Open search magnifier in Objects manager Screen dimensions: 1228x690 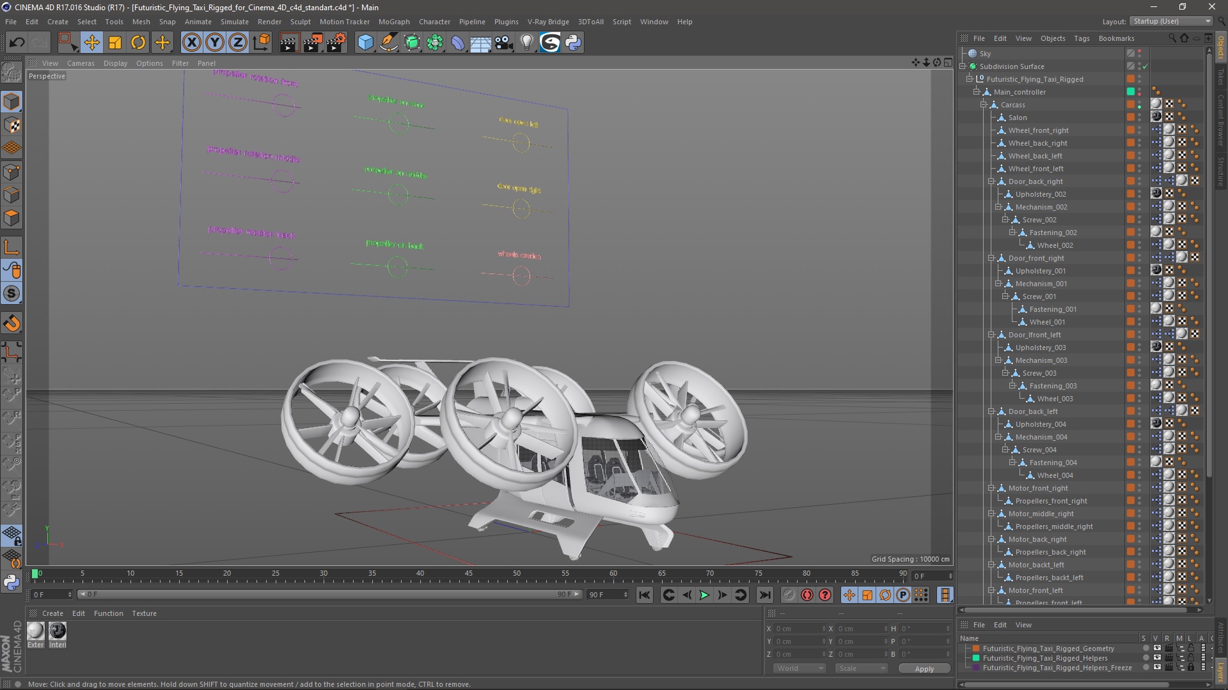coord(1172,38)
